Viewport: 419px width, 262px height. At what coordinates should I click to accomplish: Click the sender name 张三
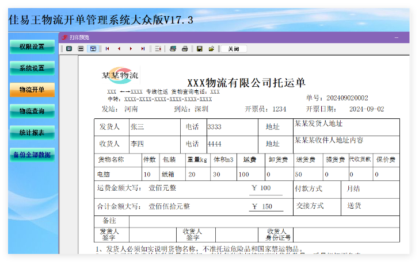[138, 127]
